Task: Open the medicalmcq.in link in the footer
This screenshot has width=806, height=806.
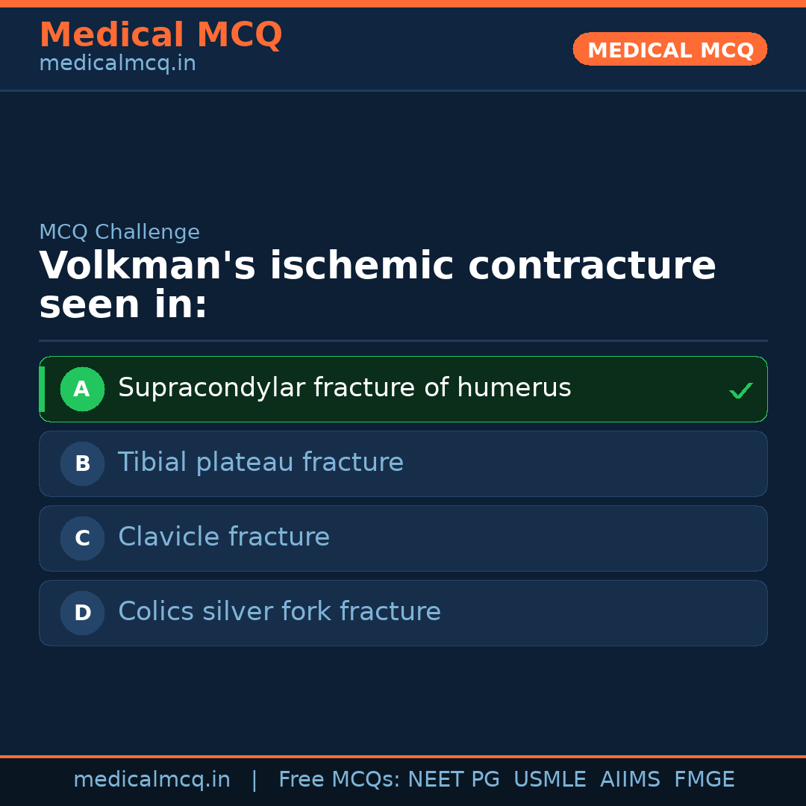Action: click(x=151, y=780)
